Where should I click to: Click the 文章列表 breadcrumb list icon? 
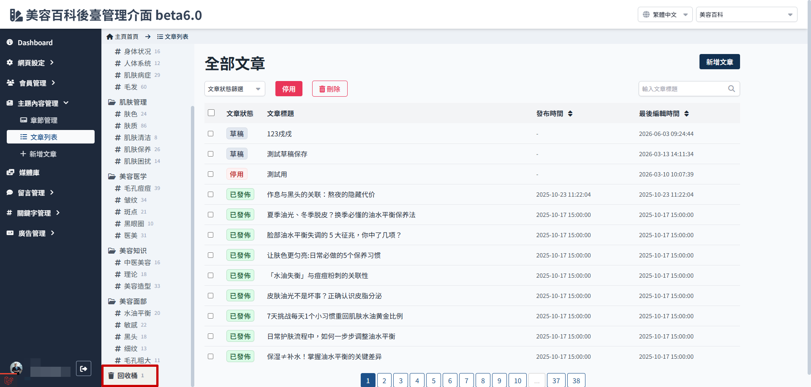(x=160, y=37)
